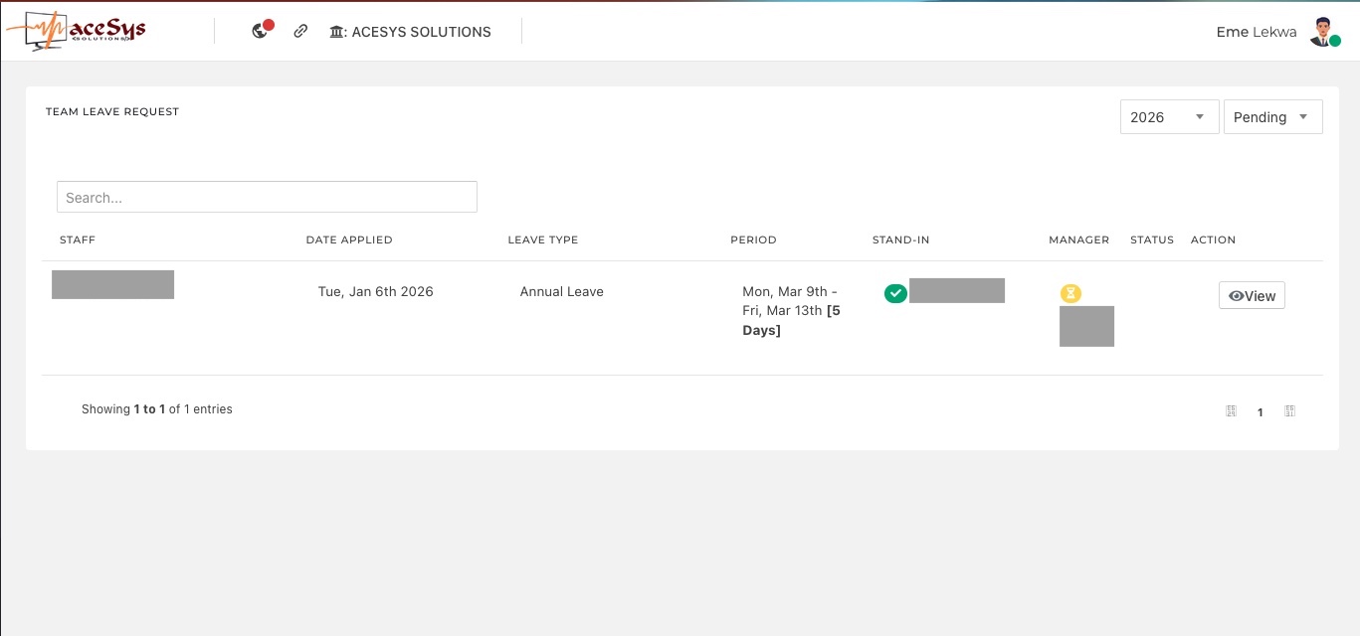Click the chain link icon
1360x636 pixels.
(x=300, y=31)
